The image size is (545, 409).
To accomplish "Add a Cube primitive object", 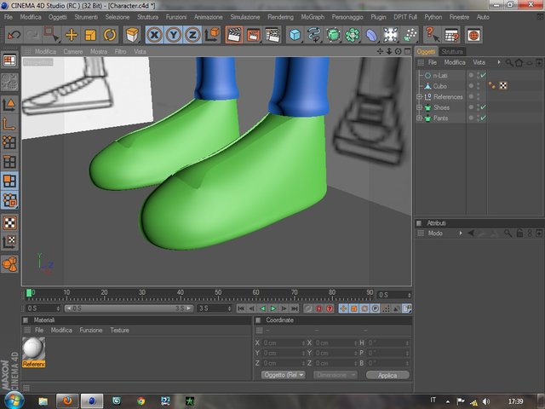I will (295, 35).
